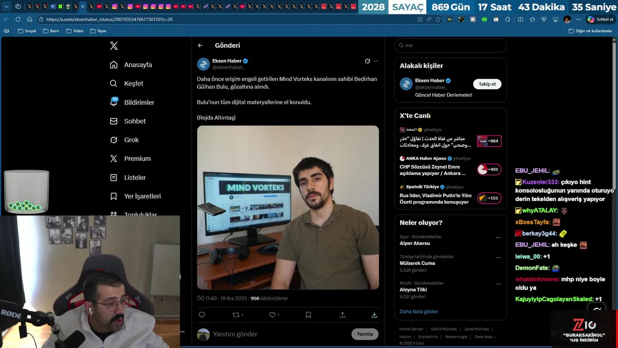Open Gizlilik Politikası footer link
Screen dimensions: 618x348
click(444, 329)
